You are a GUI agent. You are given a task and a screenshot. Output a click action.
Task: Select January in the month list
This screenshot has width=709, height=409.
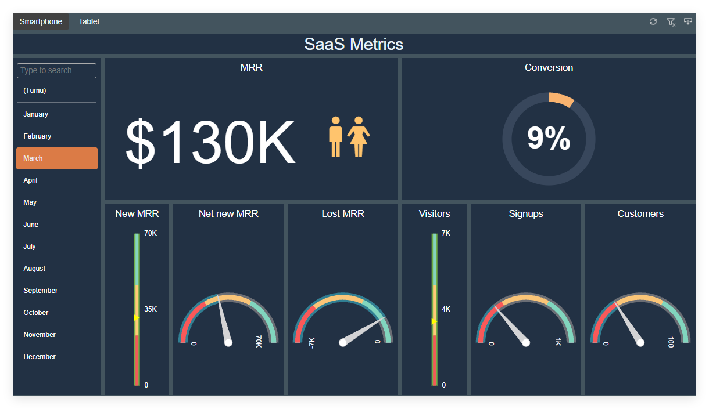tap(36, 114)
